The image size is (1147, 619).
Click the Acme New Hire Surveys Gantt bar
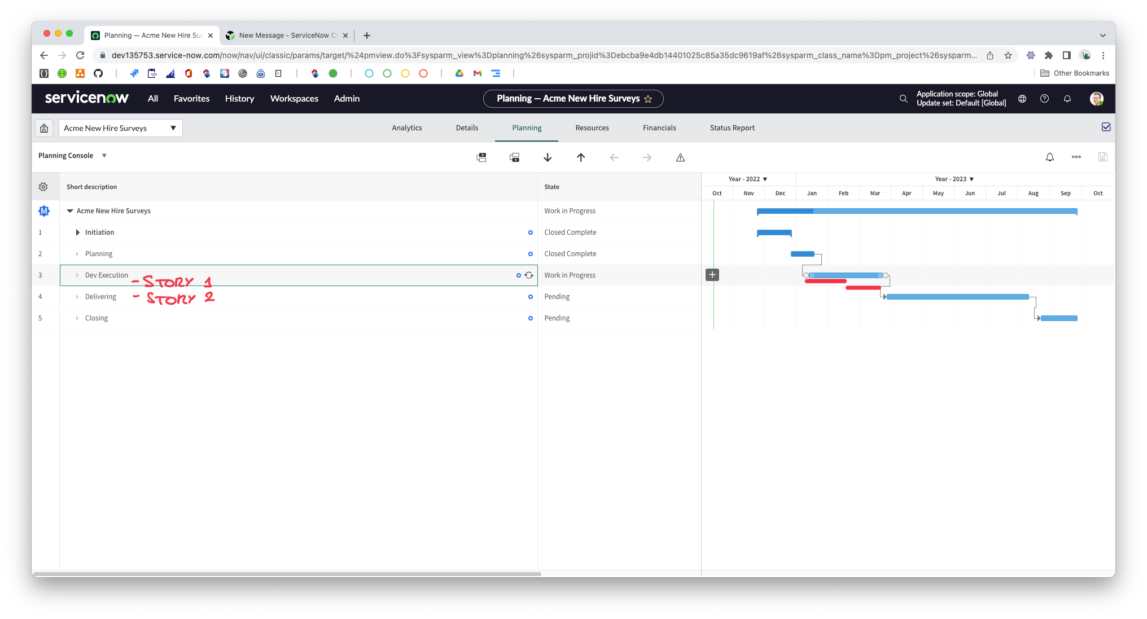point(917,212)
